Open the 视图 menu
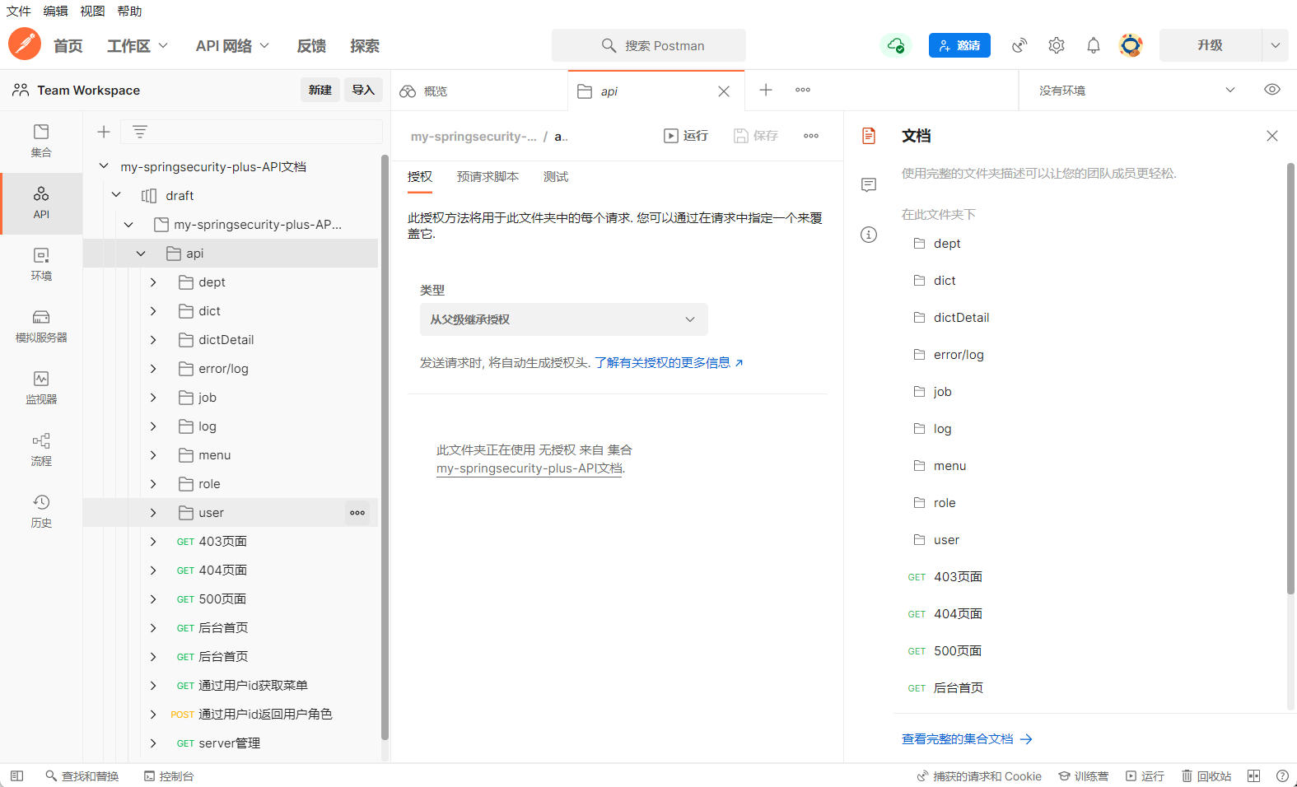This screenshot has width=1297, height=787. [x=92, y=12]
